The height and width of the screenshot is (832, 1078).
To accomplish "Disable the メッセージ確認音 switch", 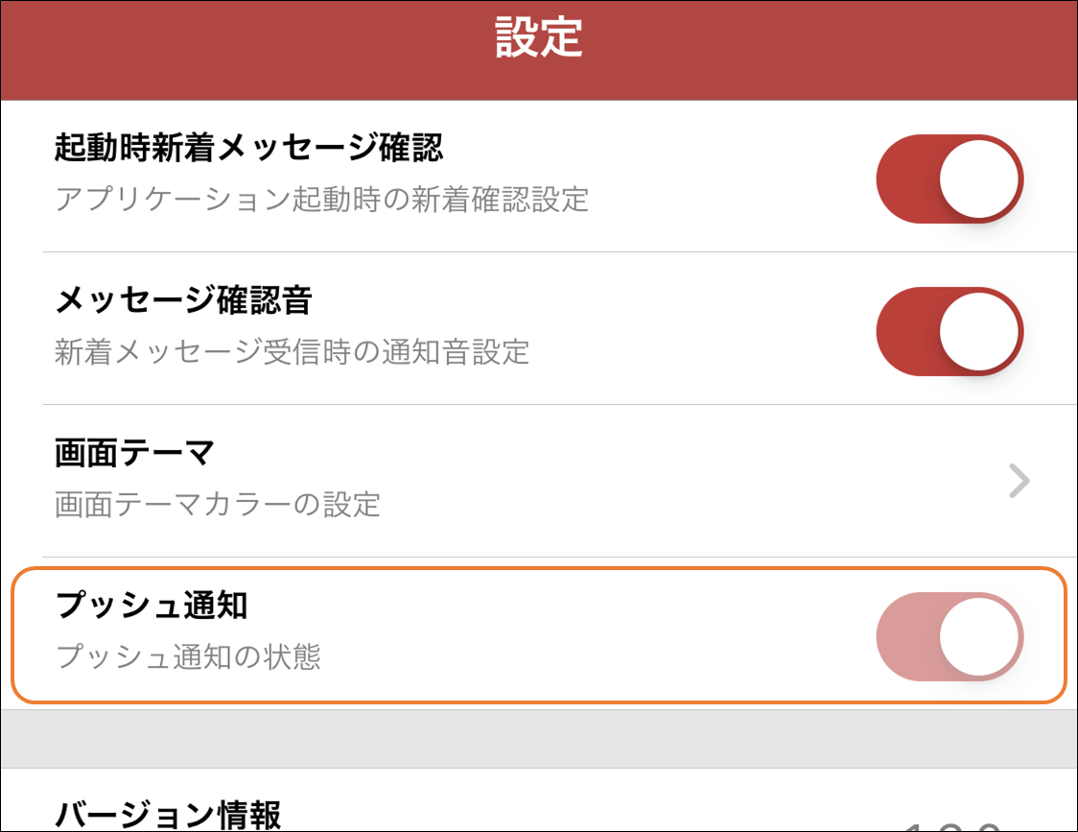I will (x=949, y=332).
